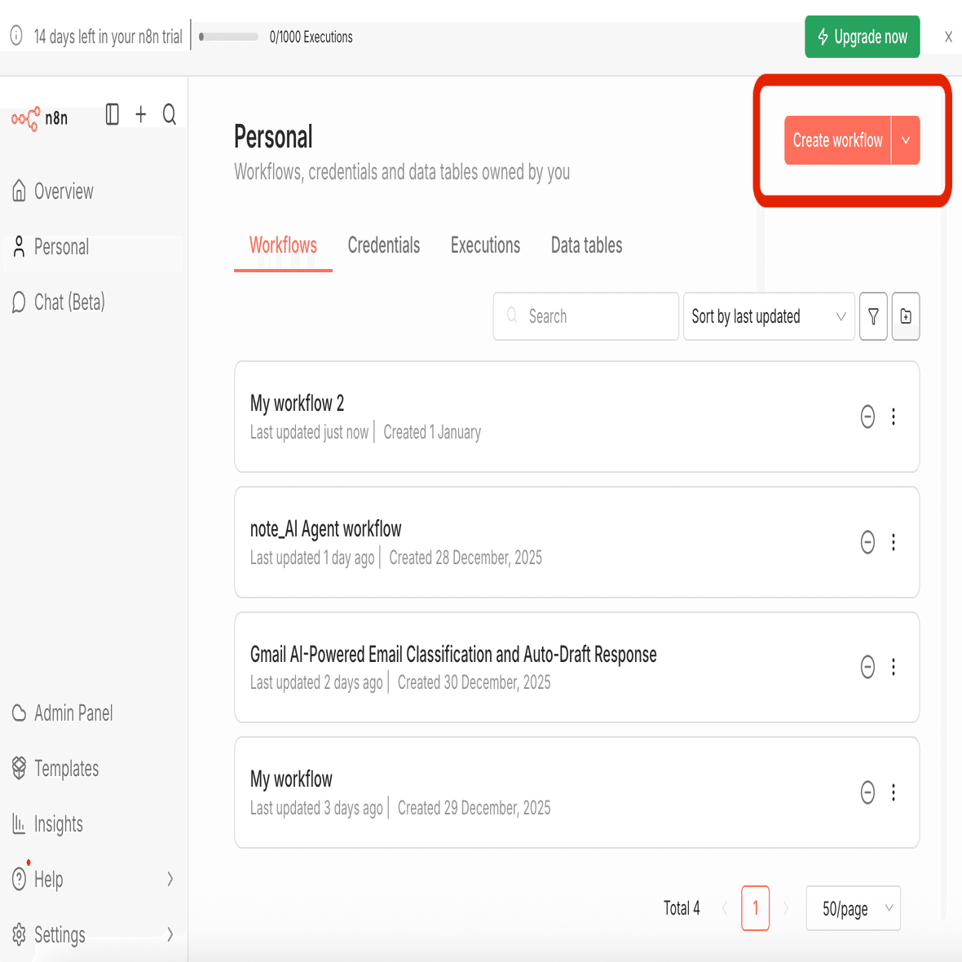This screenshot has height=962, width=962.
Task: Open three-dot menu for My workflow
Action: pos(894,792)
